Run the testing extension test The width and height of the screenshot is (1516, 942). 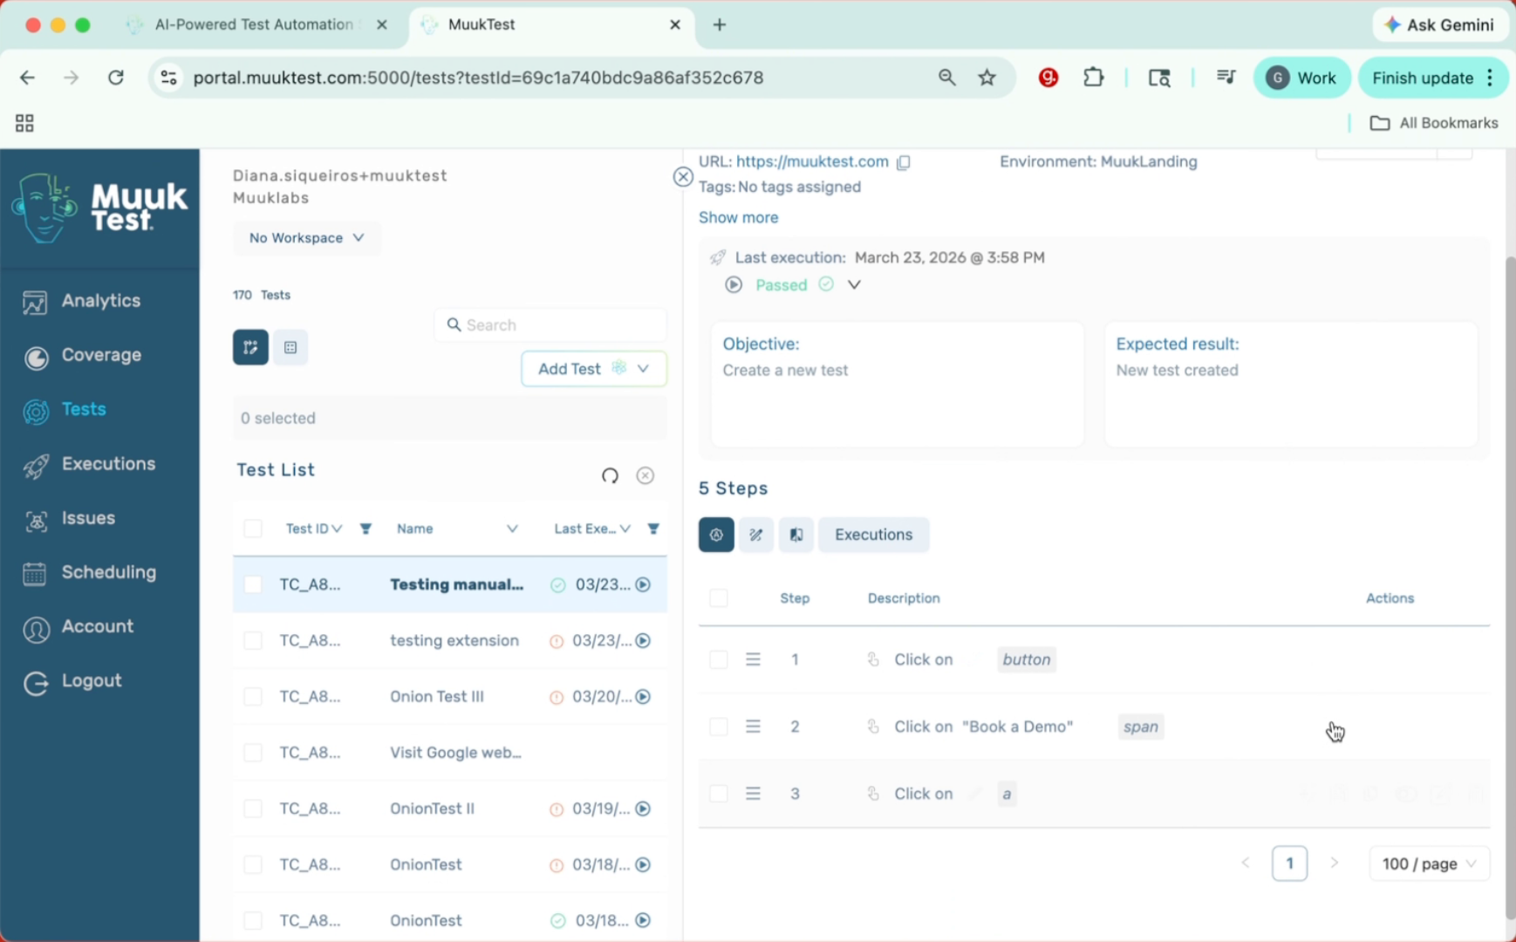point(643,640)
